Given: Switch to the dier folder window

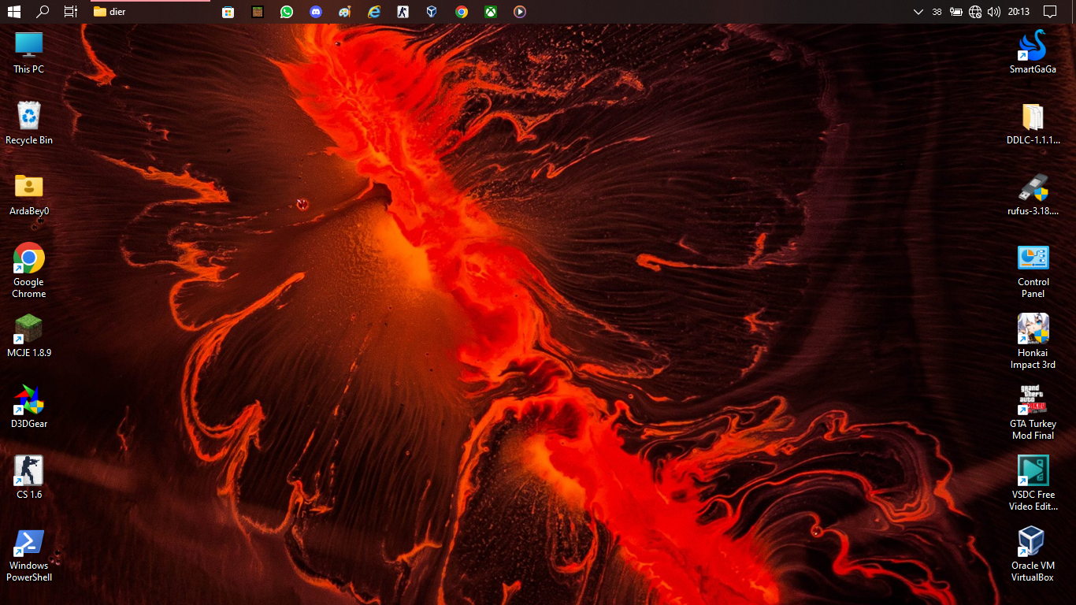Looking at the screenshot, I should tap(151, 12).
